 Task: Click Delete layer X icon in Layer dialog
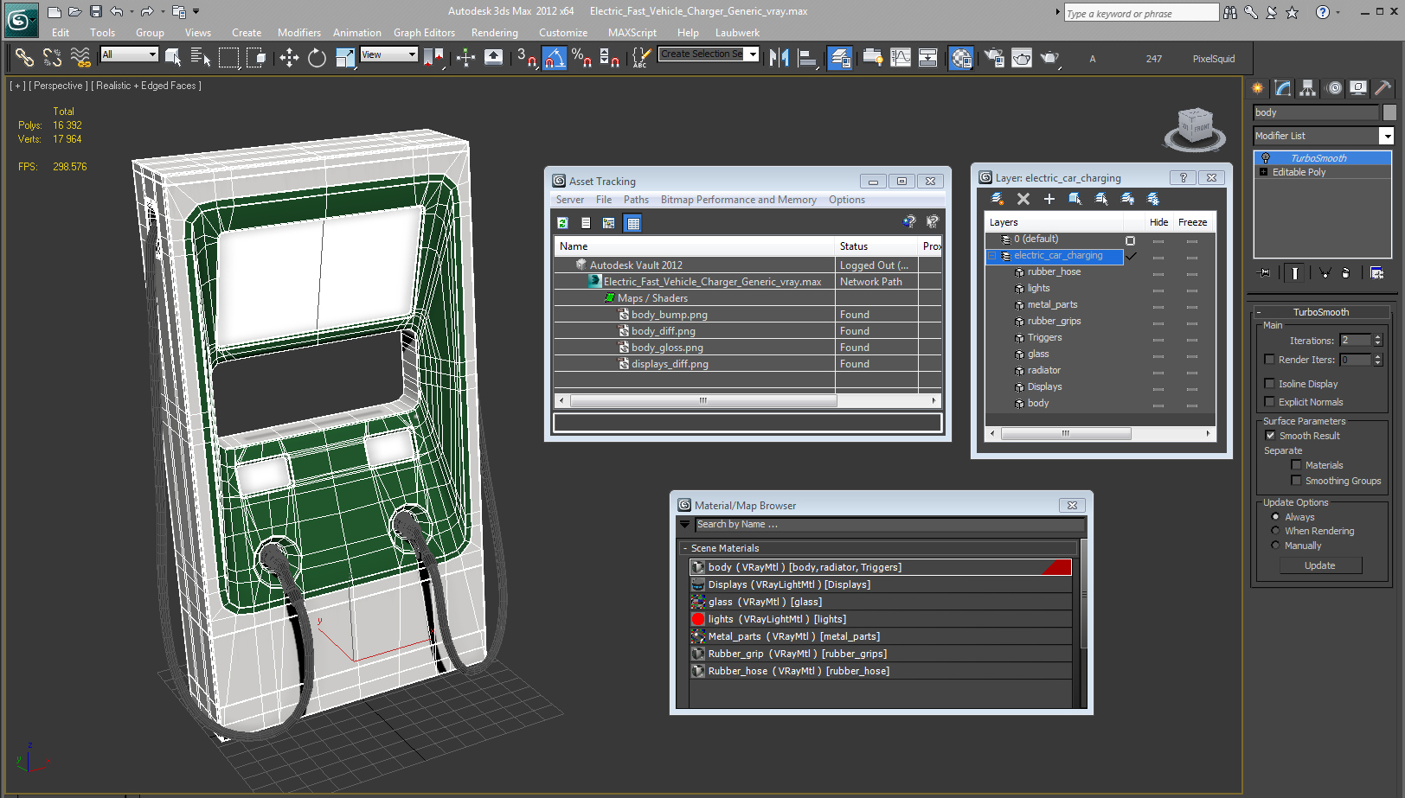click(x=1023, y=199)
